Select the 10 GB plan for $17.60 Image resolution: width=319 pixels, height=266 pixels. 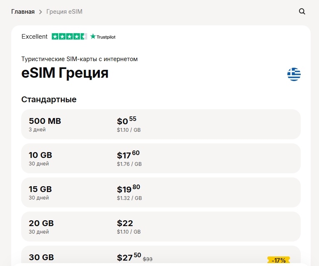(x=161, y=158)
